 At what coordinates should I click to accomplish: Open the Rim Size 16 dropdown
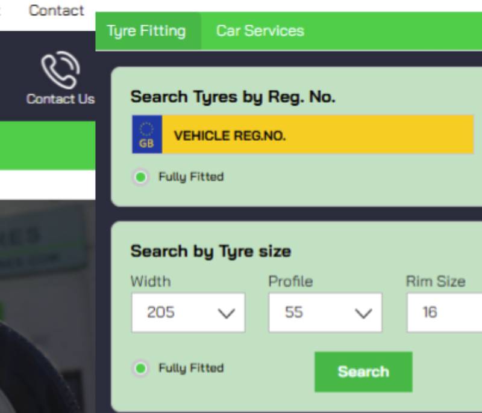(x=445, y=313)
